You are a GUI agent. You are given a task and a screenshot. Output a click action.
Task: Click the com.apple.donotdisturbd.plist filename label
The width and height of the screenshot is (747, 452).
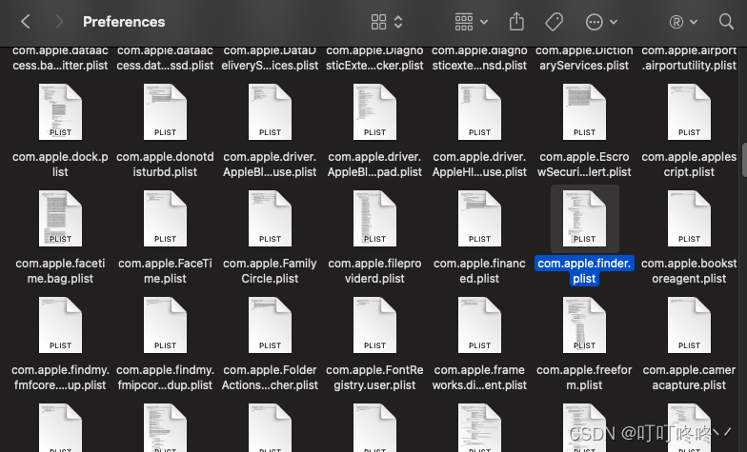pos(165,164)
